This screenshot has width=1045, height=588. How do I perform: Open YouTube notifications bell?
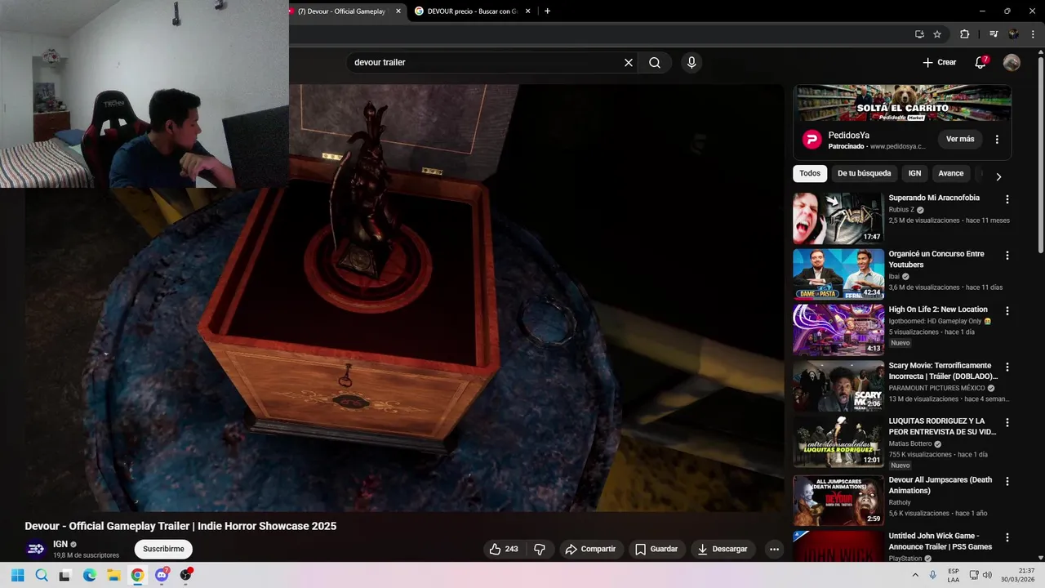[981, 63]
